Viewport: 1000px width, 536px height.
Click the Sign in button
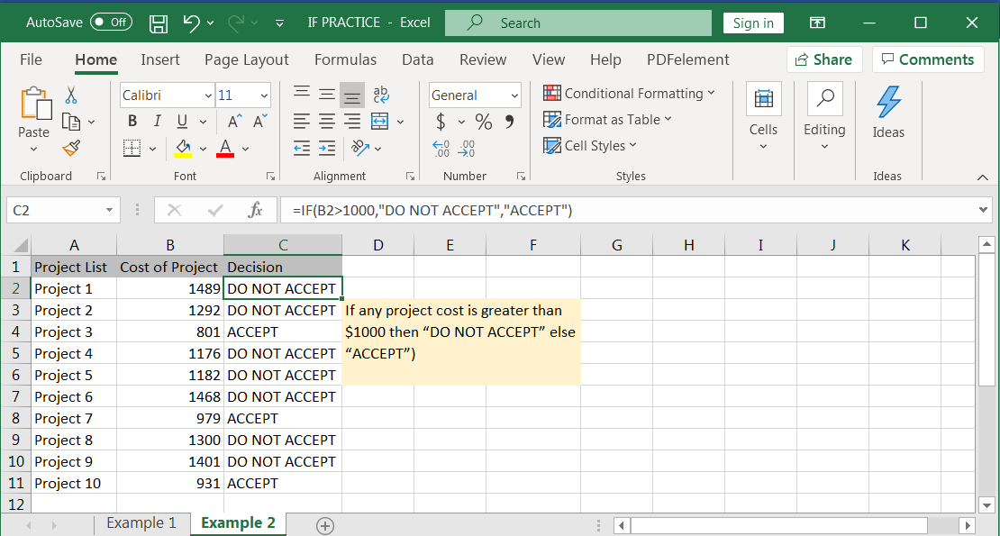(x=753, y=23)
